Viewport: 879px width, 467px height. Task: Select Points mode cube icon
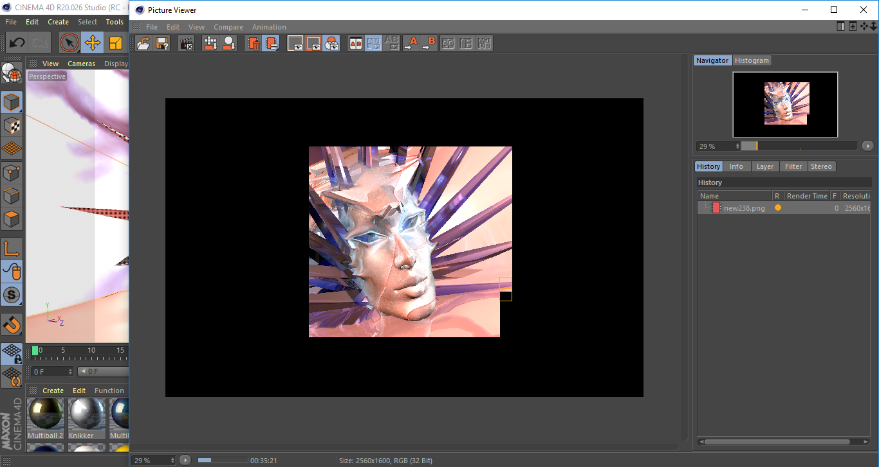point(12,172)
